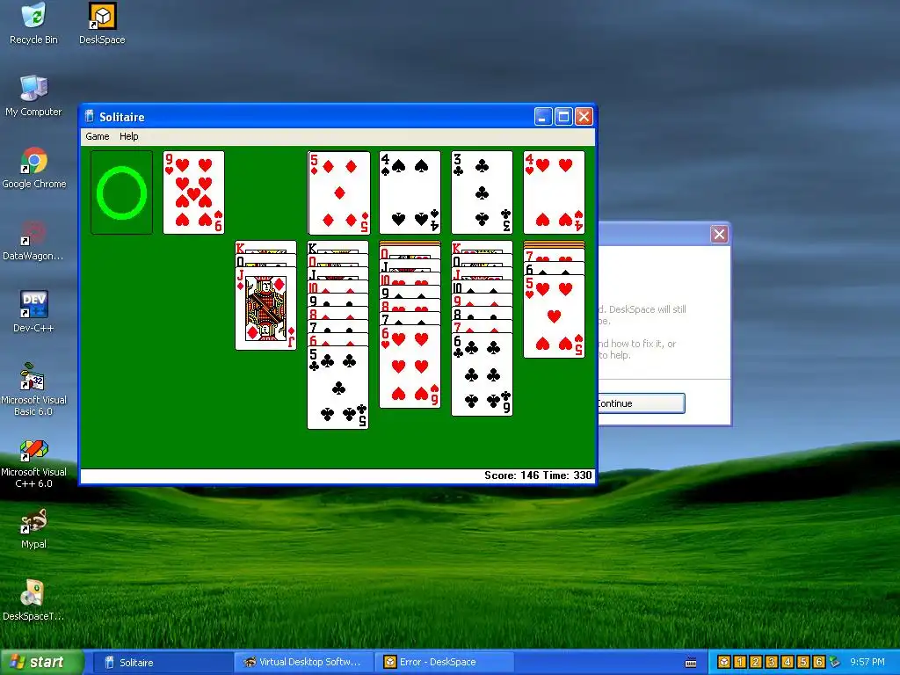Screen dimensions: 900x675
Task: Click the 4 of hearts foundation pile
Action: (554, 192)
